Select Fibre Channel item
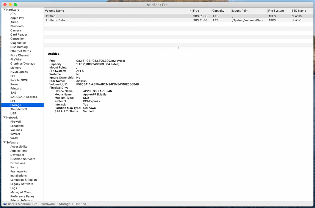The height and width of the screenshot is (208, 315). click(20, 55)
